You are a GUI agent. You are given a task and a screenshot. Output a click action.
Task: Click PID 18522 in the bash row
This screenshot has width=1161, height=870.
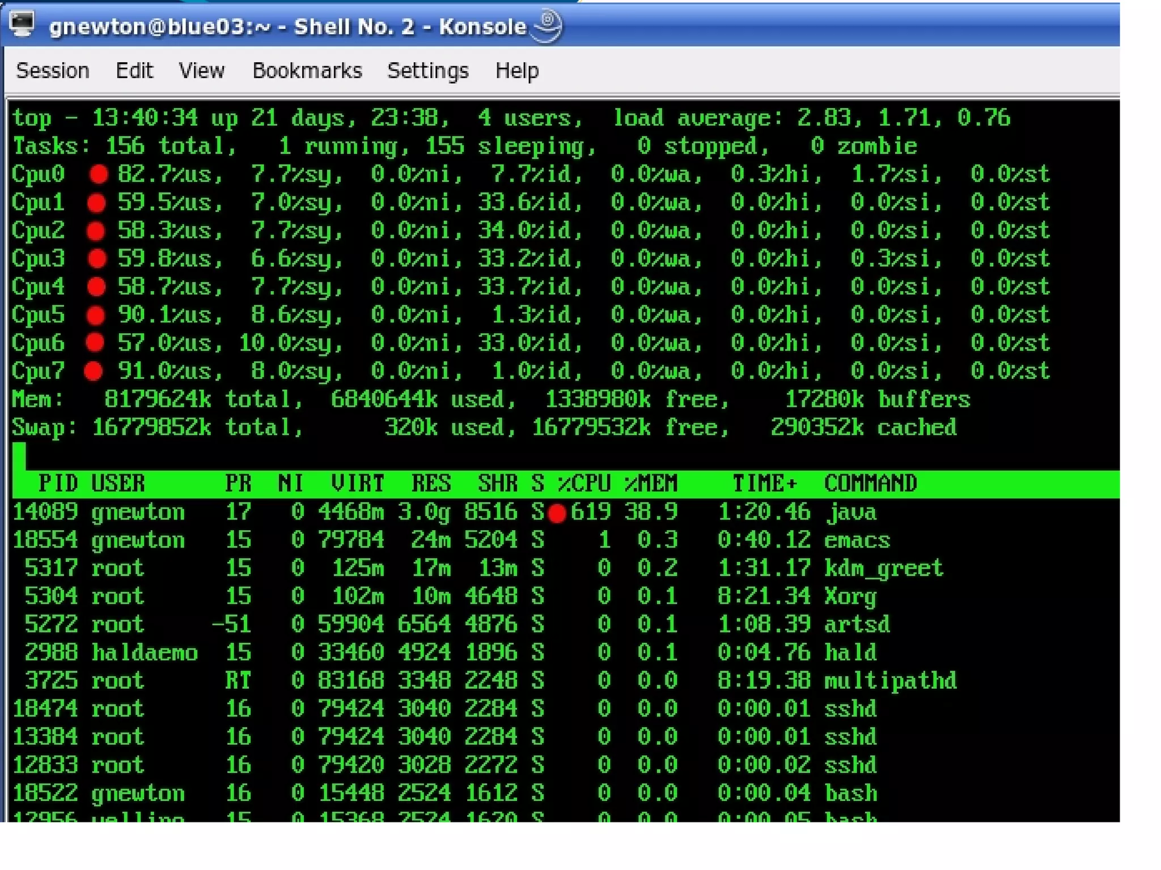[x=45, y=794]
